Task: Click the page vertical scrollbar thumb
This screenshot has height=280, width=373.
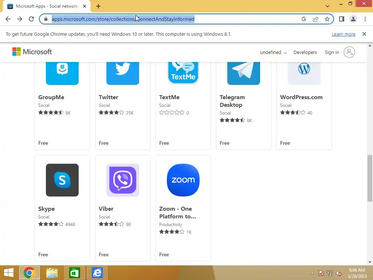Action: tap(370, 178)
